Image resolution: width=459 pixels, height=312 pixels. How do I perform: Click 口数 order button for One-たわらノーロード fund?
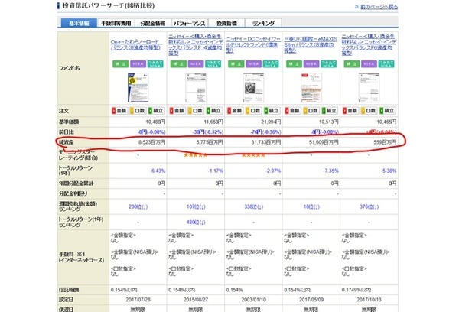(x=138, y=111)
